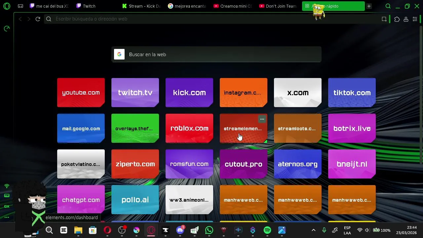
Task: Click the ESP LAA language indicator
Action: click(x=347, y=230)
